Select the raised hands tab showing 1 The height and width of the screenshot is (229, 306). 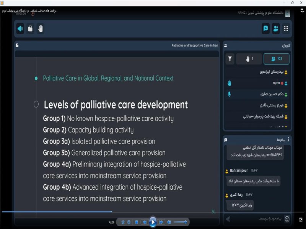(249, 59)
